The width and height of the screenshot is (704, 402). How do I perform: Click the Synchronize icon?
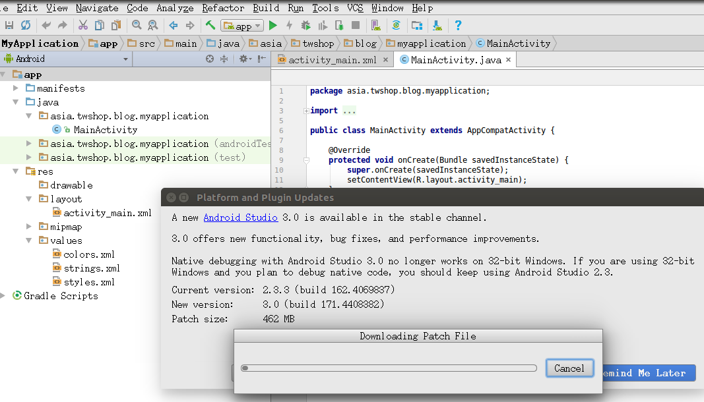coord(26,26)
